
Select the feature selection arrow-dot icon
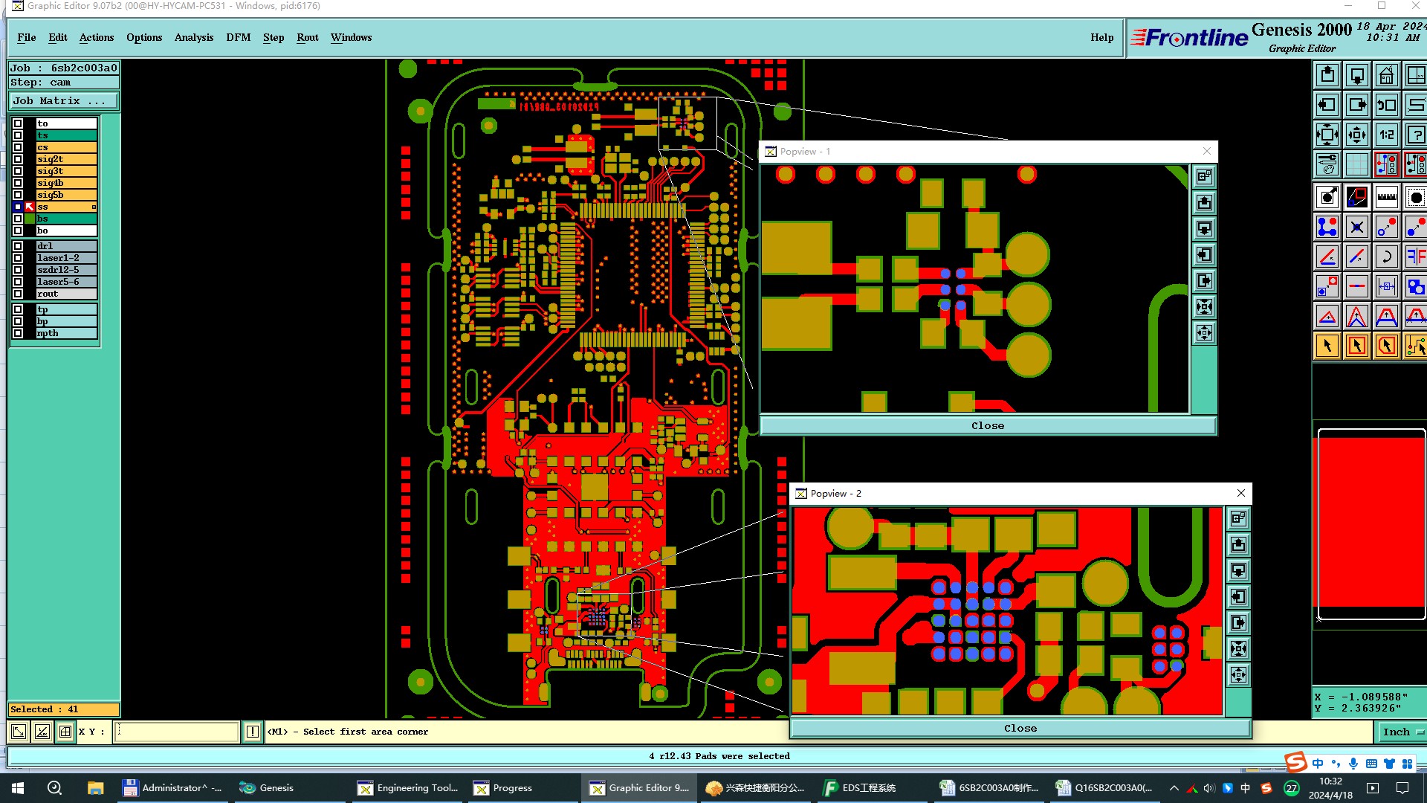pos(1327,197)
